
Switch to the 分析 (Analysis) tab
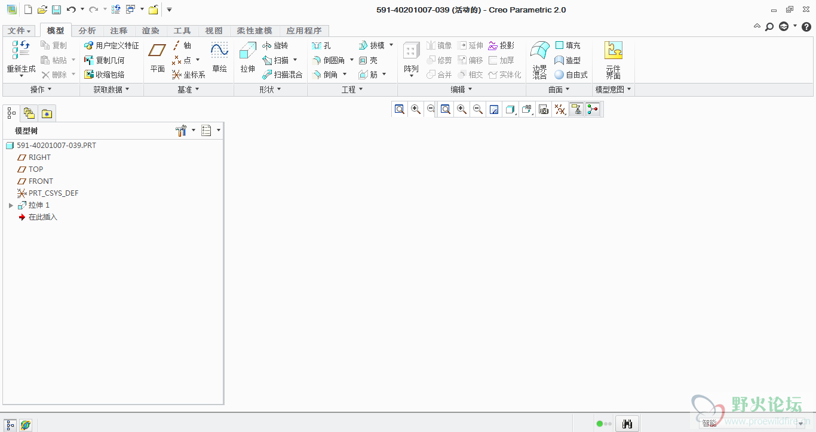(x=87, y=31)
